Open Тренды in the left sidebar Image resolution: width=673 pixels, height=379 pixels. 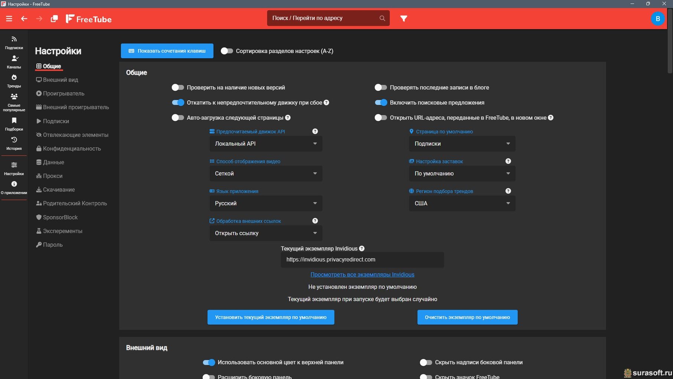pyautogui.click(x=14, y=81)
